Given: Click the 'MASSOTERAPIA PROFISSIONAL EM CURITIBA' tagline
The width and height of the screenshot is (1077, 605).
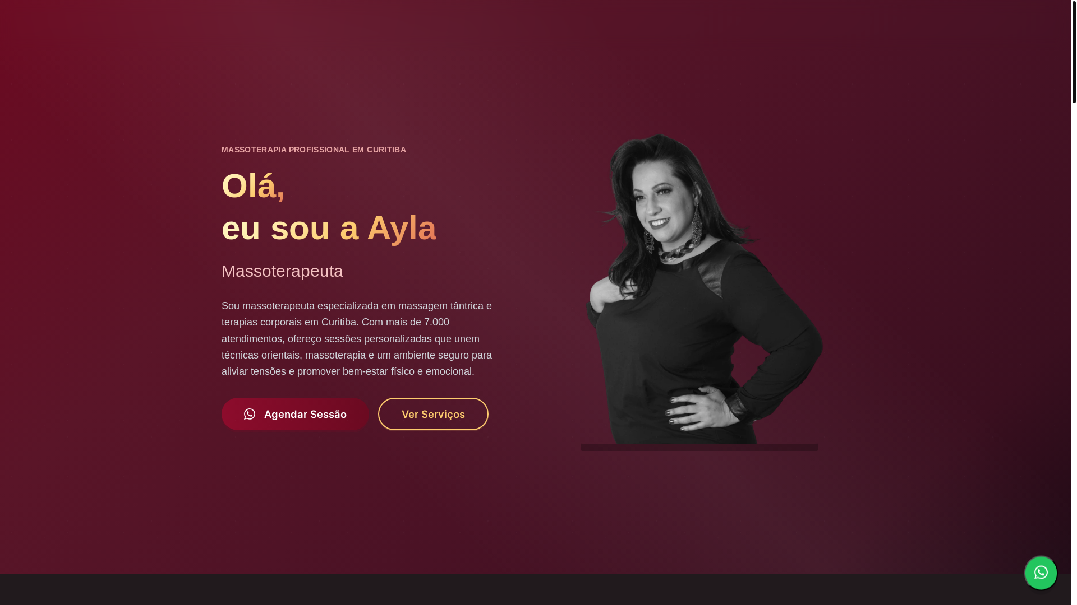Looking at the screenshot, I should pos(314,150).
